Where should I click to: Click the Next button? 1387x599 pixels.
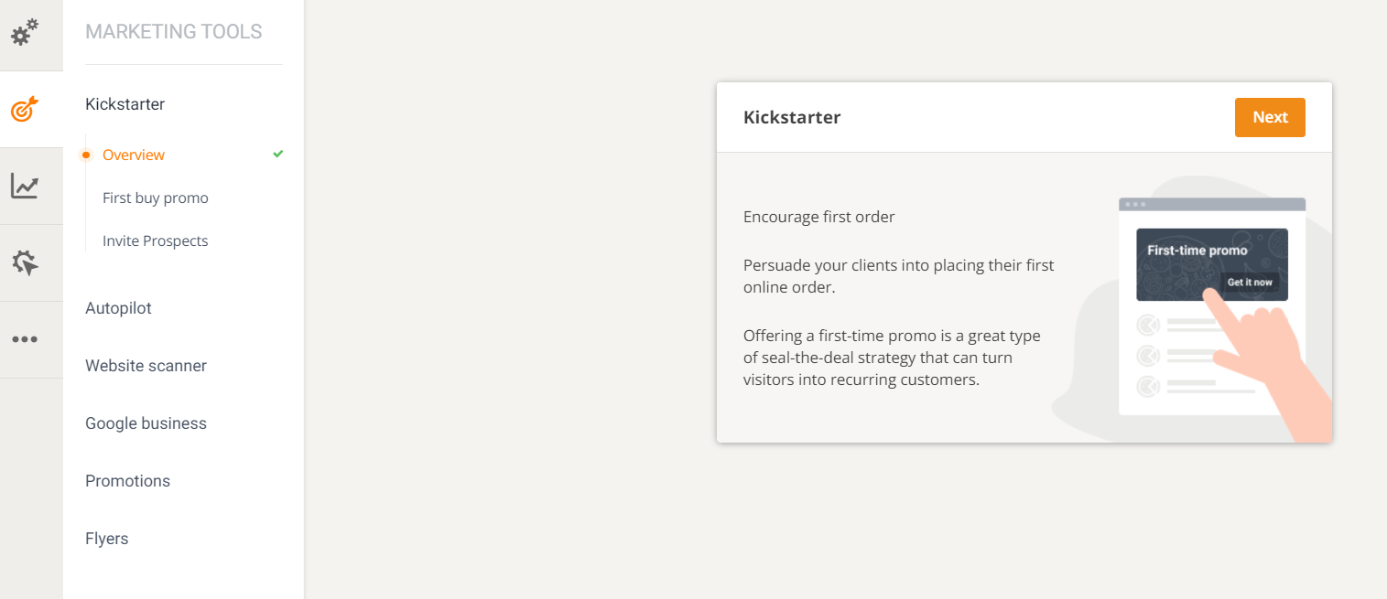[1270, 117]
